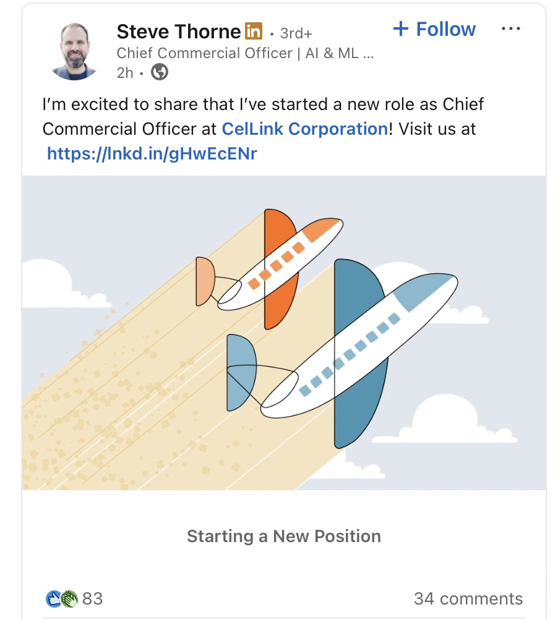Screen dimensions: 558x620
Task: Click the 3rd+ connection degree label
Action: pyautogui.click(x=296, y=33)
